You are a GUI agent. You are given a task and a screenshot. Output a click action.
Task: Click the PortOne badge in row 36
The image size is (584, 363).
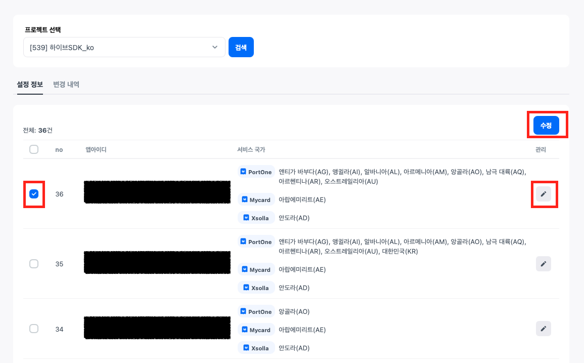click(256, 172)
